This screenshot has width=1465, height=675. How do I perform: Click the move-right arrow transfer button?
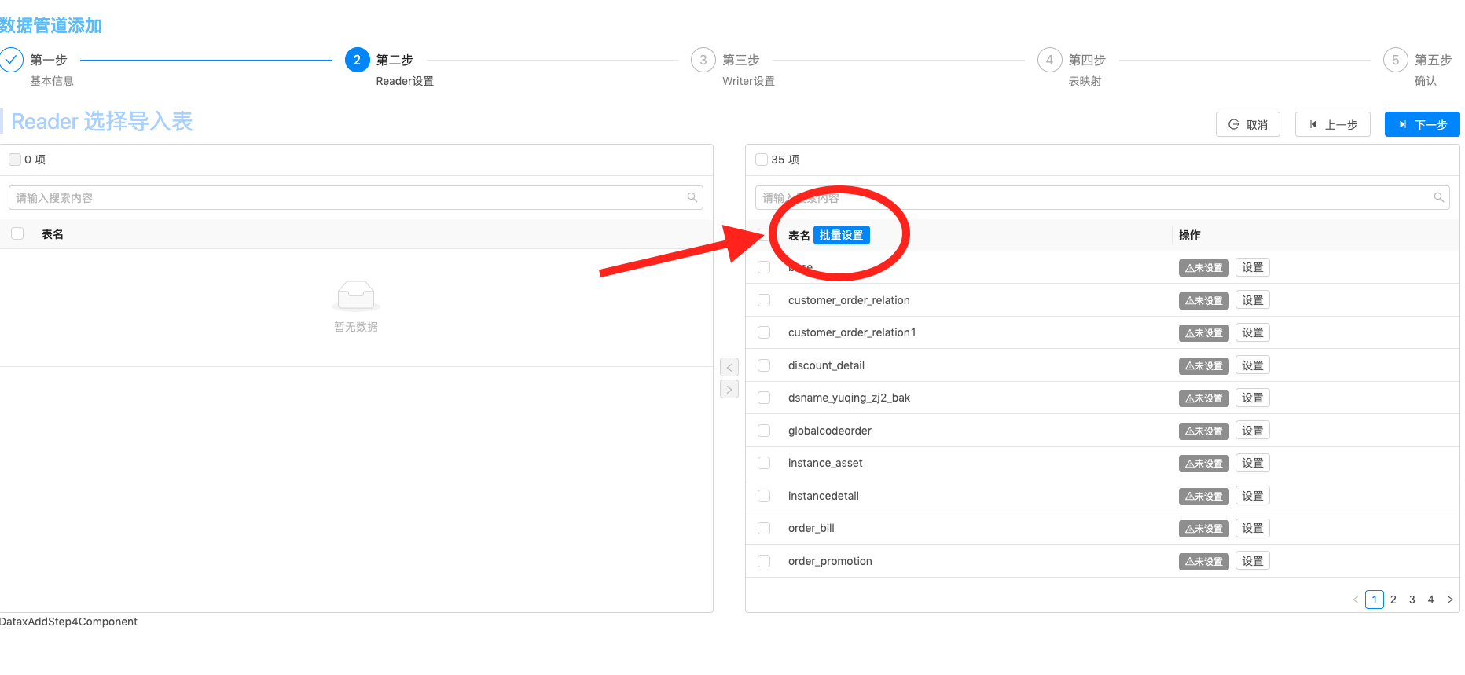point(729,389)
